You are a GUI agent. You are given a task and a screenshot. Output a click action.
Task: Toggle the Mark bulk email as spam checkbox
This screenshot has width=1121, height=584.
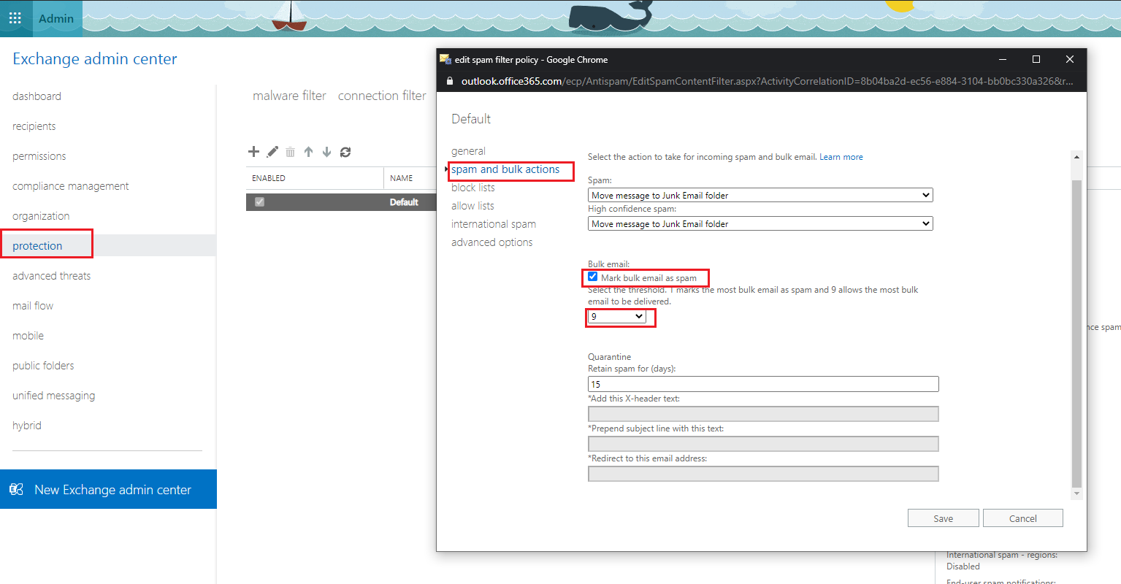(593, 277)
